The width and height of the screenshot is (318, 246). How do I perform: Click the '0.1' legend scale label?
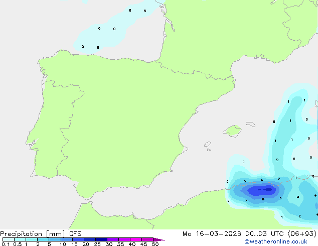point(6,244)
